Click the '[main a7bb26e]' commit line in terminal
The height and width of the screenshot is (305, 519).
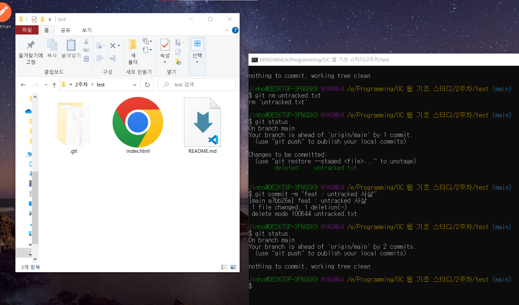pos(307,200)
